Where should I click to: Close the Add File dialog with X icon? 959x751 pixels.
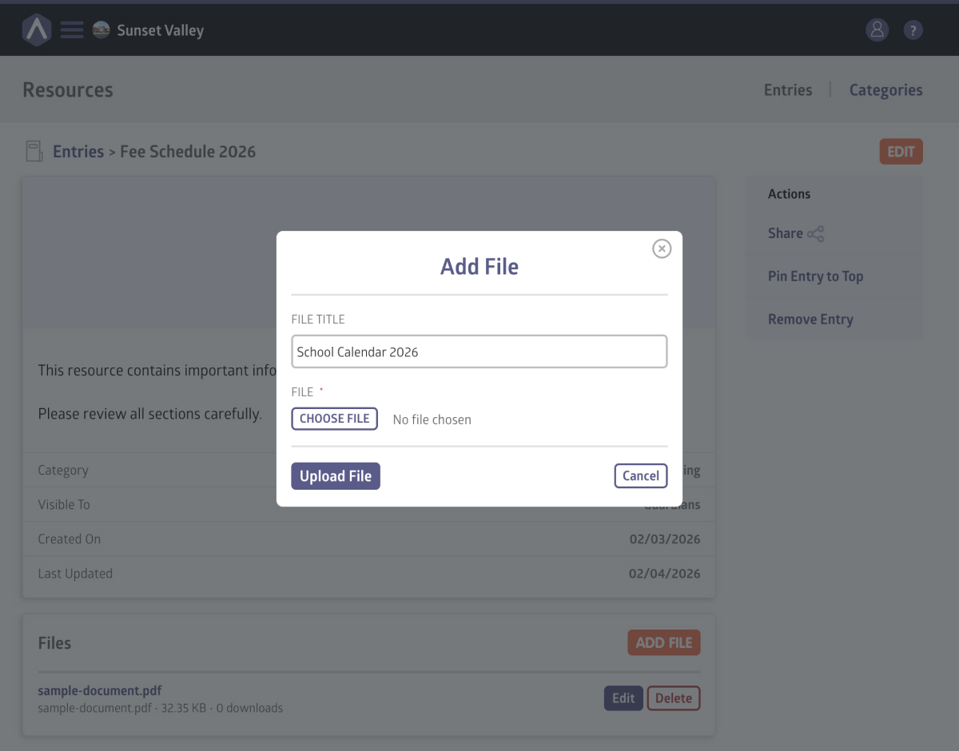[x=662, y=248]
